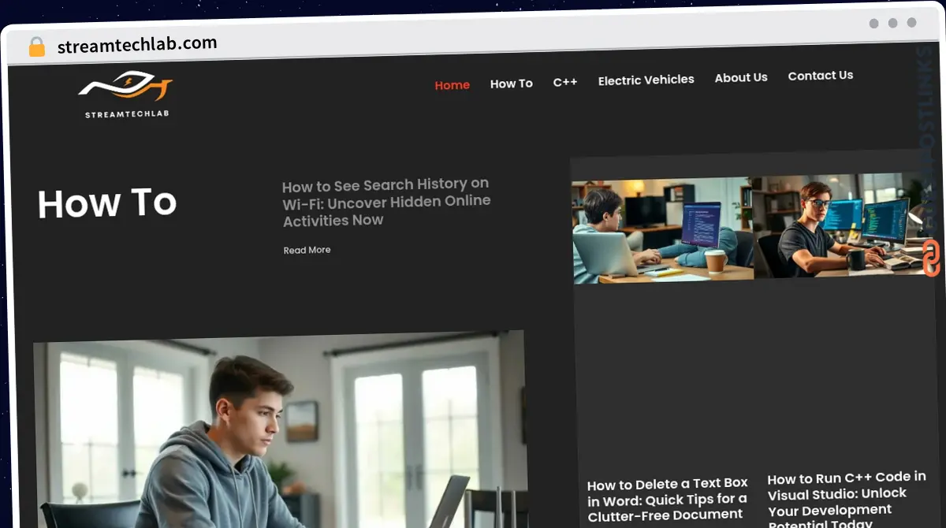Click the Read More link
Screen dimensions: 946x528
coord(307,249)
